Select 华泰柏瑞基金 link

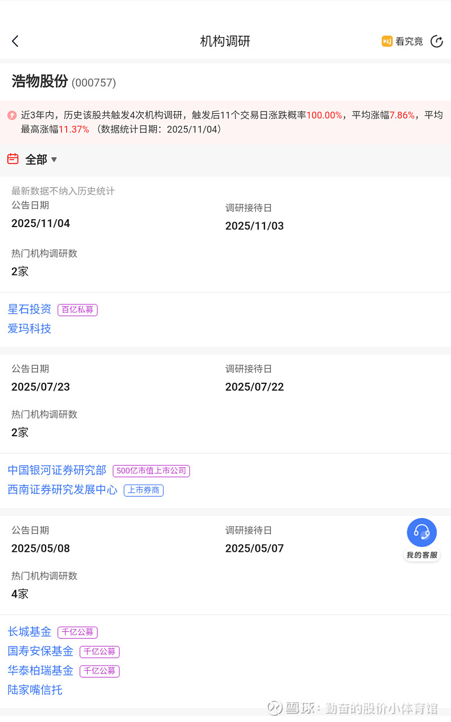(41, 670)
